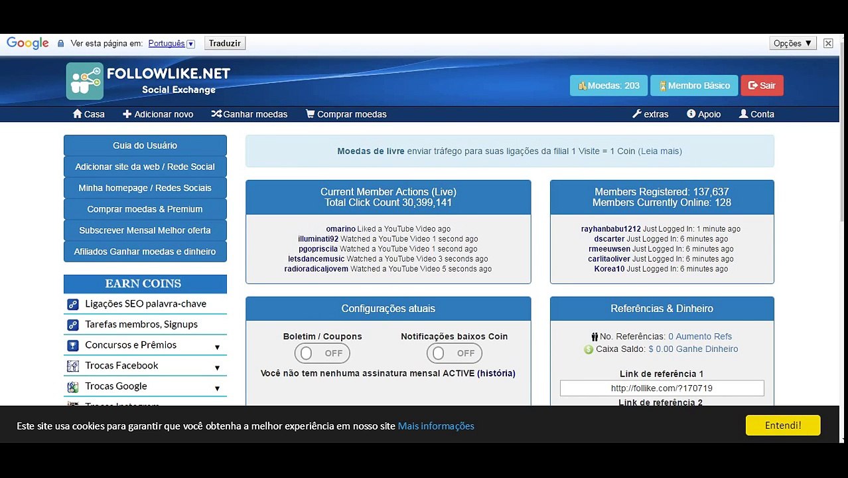Open the Comprar moedas menu
Viewport: 848px width, 478px height.
[346, 114]
